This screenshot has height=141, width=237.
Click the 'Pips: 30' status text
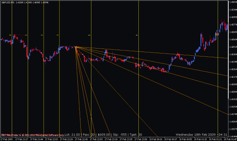pyautogui.click(x=89, y=135)
